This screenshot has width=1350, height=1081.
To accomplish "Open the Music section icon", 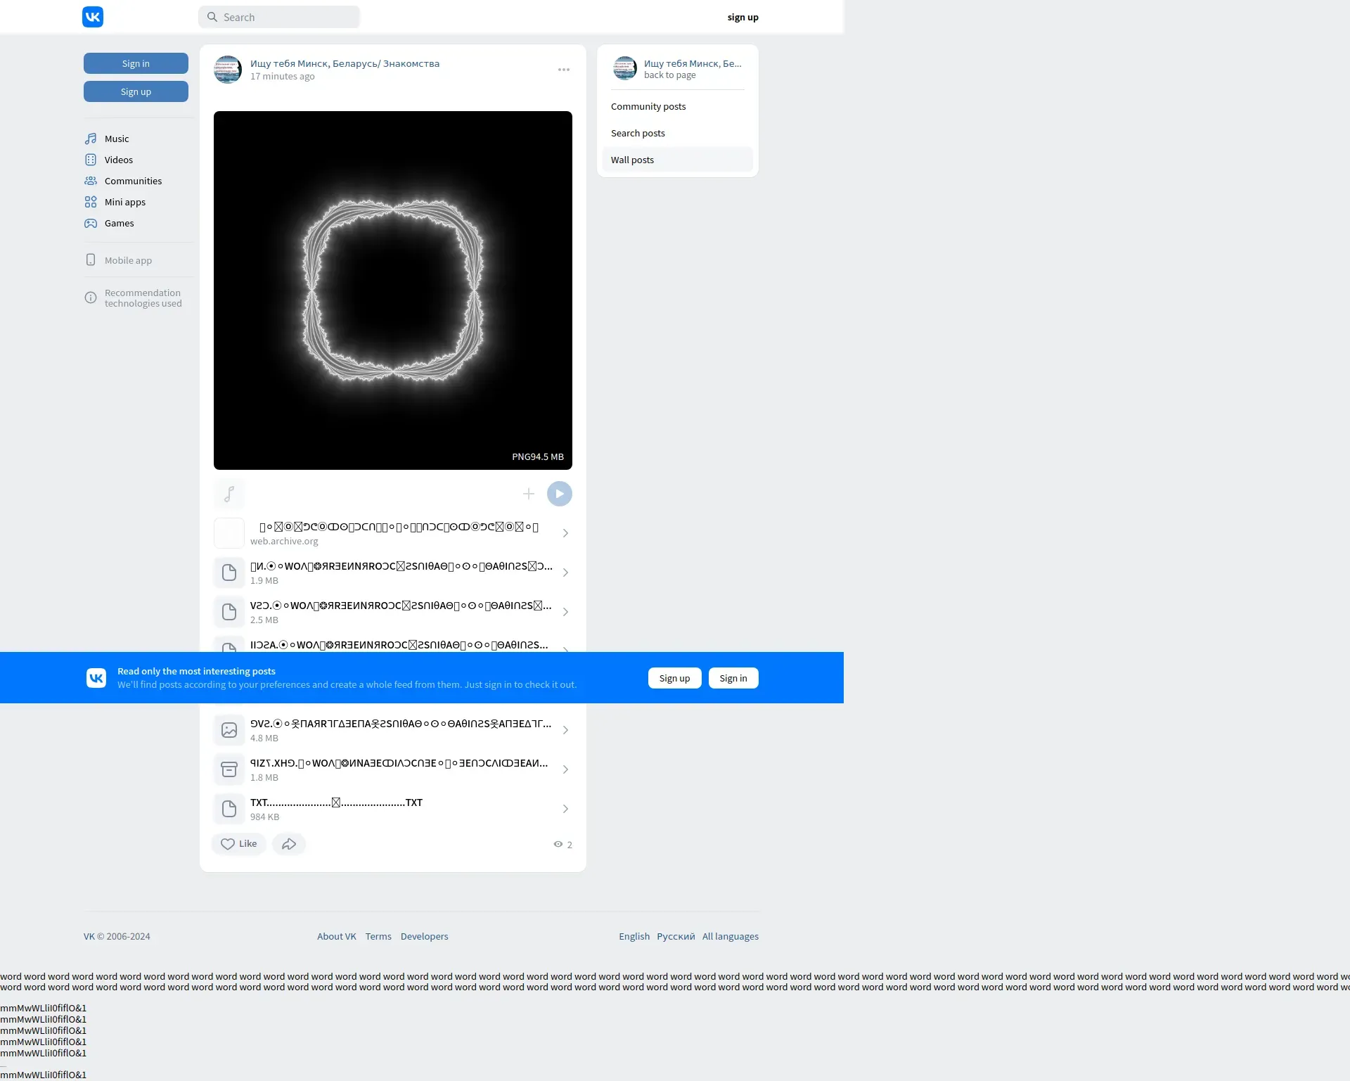I will tap(91, 139).
